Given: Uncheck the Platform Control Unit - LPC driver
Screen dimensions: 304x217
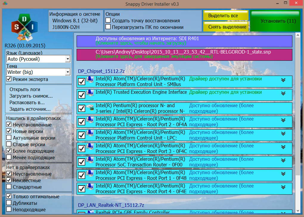Looking at the screenshot, I should 81,135.
